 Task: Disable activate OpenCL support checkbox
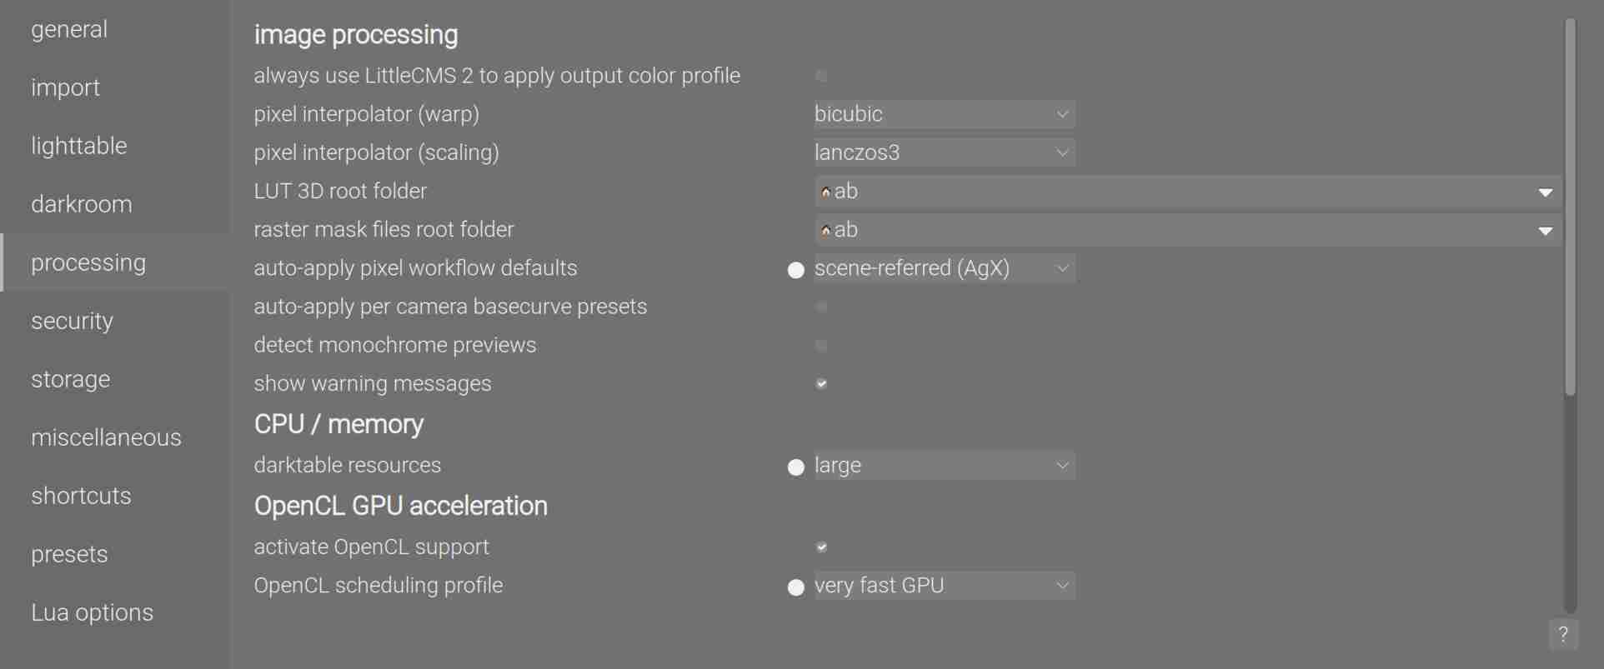click(821, 547)
